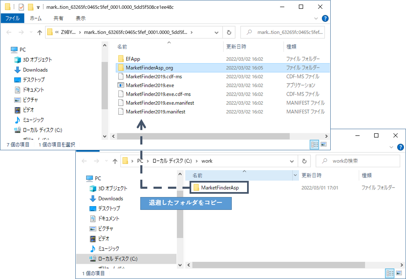This screenshot has height=279, width=406.
Task: Click the search box in top window
Action: 283,32
